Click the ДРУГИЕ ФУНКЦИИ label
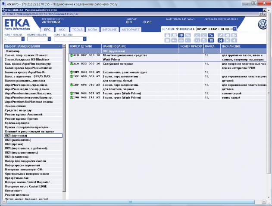 coord(177,29)
